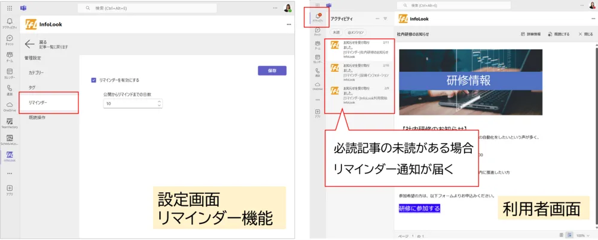Viewport: 598px width, 240px height.
Task: Toggle the @メンション filter chip
Action: click(355, 32)
